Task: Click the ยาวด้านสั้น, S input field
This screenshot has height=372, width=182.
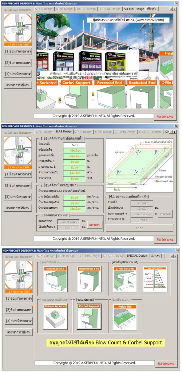Action: pos(74,162)
